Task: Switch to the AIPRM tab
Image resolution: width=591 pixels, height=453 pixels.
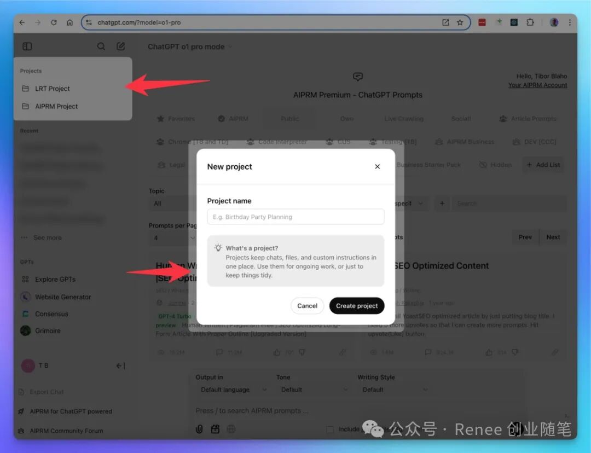Action: tap(233, 119)
